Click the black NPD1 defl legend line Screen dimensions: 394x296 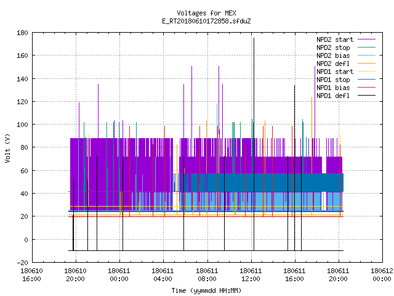(367, 96)
